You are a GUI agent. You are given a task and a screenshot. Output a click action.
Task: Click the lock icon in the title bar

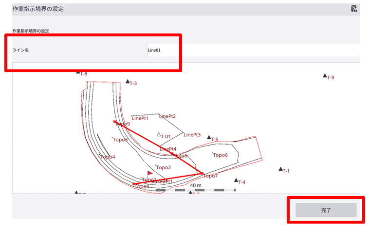[354, 9]
